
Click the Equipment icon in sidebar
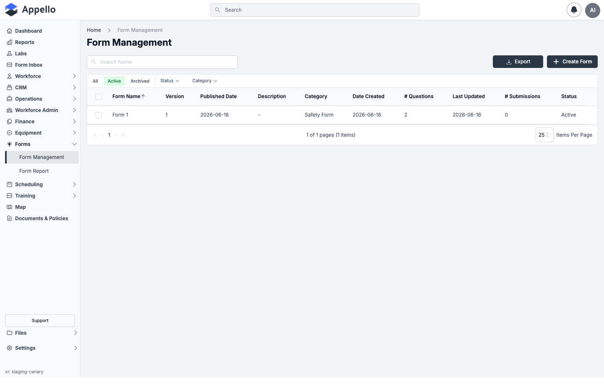click(9, 133)
